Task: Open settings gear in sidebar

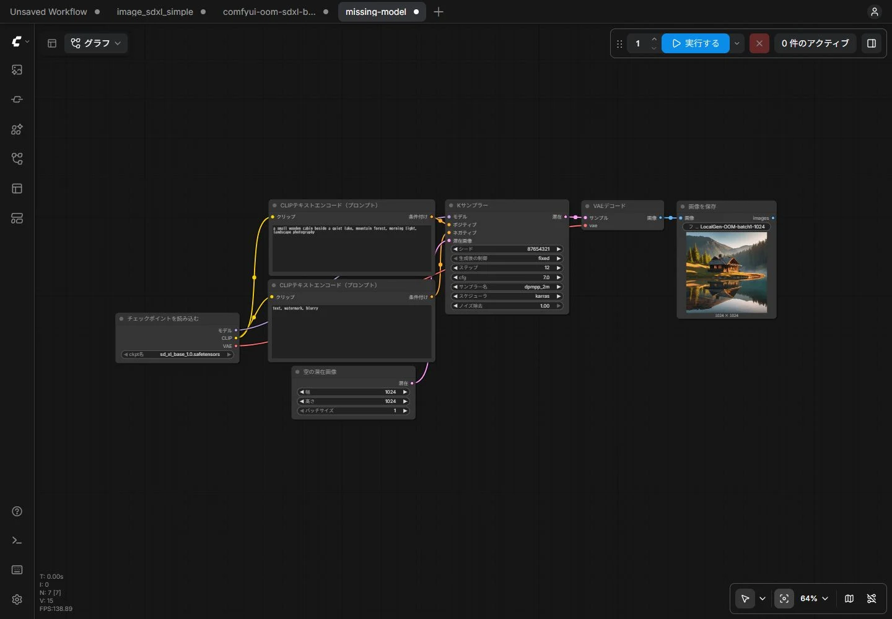Action: click(17, 599)
